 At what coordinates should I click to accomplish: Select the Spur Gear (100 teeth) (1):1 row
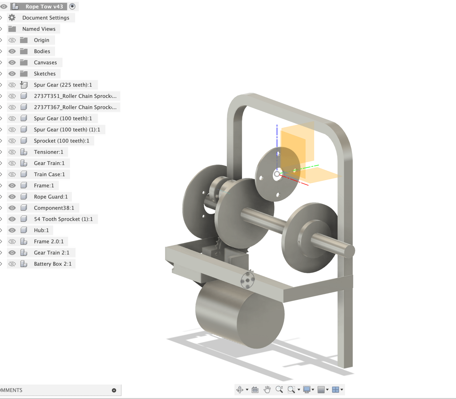point(56,130)
